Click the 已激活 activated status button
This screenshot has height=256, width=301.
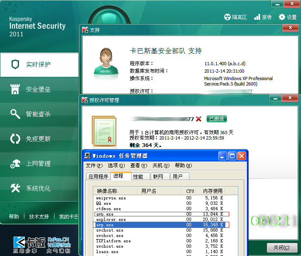216,119
